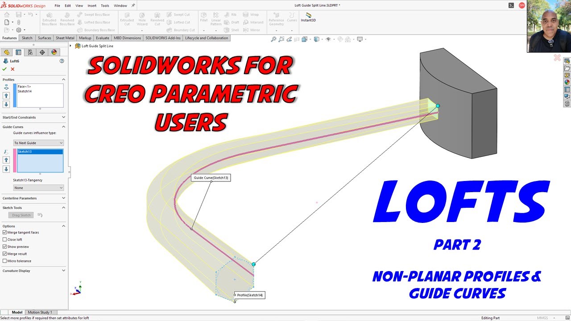This screenshot has width=571, height=321.
Task: Collapse the Options section
Action: click(x=63, y=226)
